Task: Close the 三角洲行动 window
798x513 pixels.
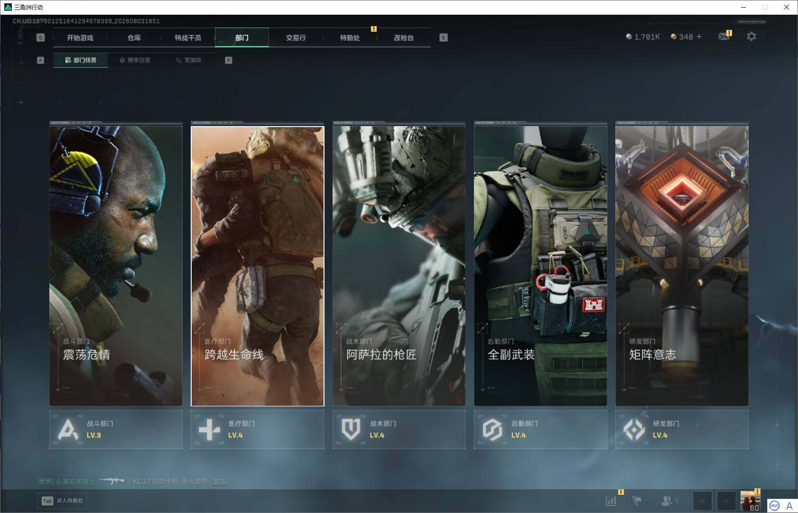Action: pos(787,7)
